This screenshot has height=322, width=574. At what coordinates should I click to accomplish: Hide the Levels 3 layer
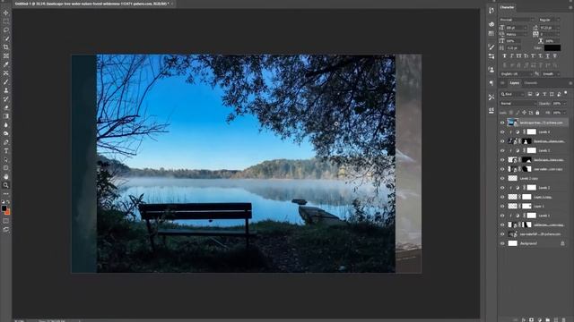pos(502,150)
